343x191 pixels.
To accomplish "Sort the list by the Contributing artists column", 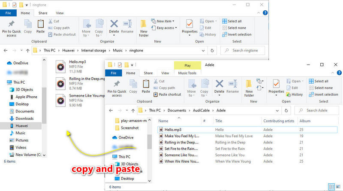I will (279, 121).
